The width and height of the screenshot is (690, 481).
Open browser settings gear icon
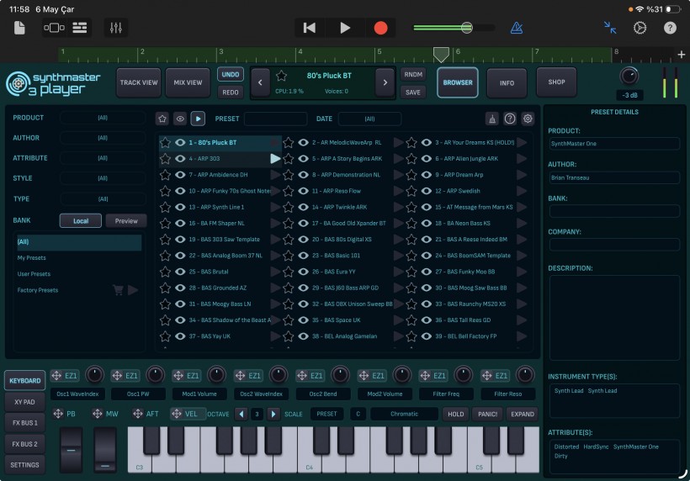click(528, 119)
